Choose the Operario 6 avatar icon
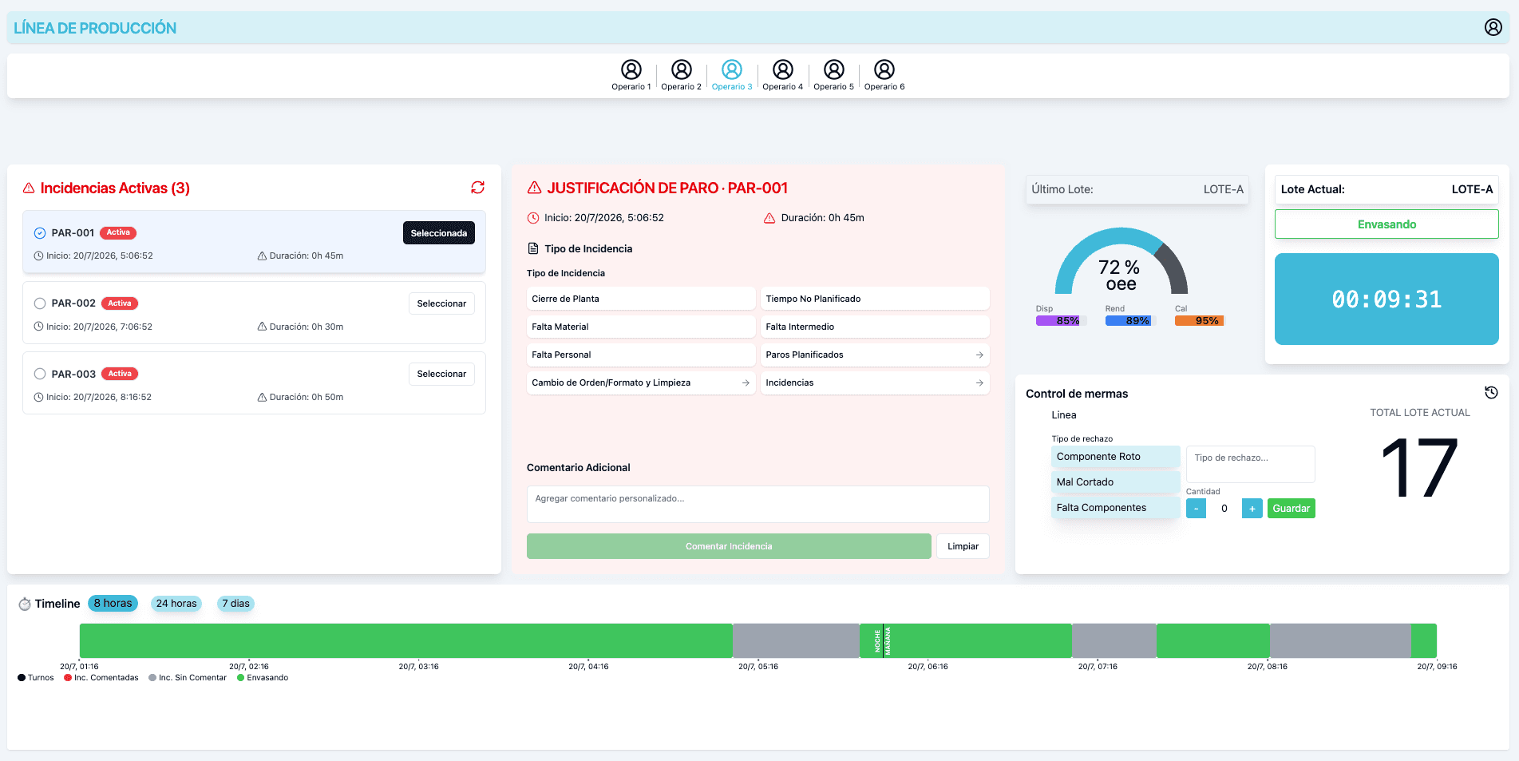1519x761 pixels. coord(884,69)
